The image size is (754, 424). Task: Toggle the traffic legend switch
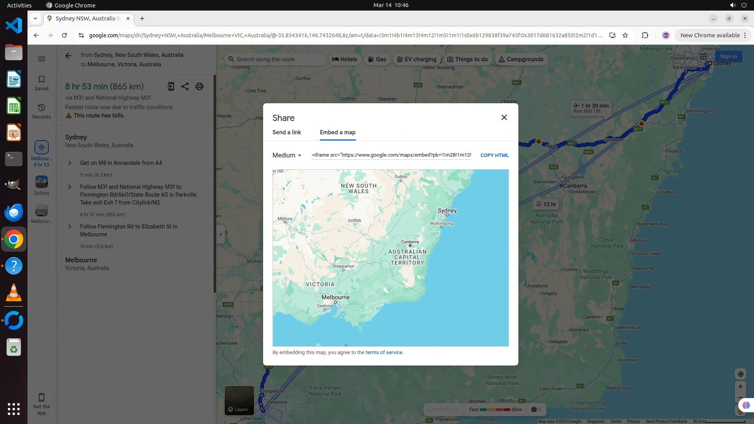(x=536, y=409)
